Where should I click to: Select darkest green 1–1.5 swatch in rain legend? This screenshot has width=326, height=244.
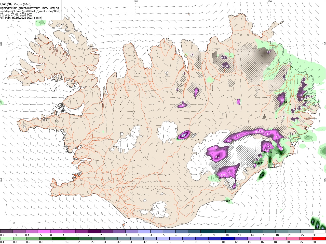(59, 238)
